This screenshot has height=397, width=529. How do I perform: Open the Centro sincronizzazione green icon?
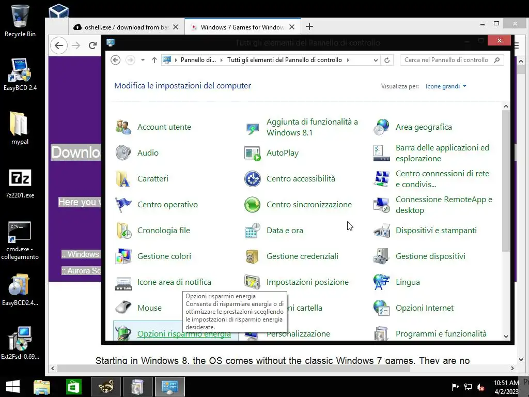[252, 205]
